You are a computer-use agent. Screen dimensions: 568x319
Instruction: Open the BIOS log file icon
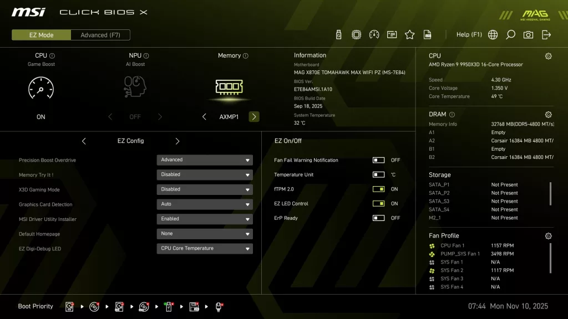pos(427,34)
